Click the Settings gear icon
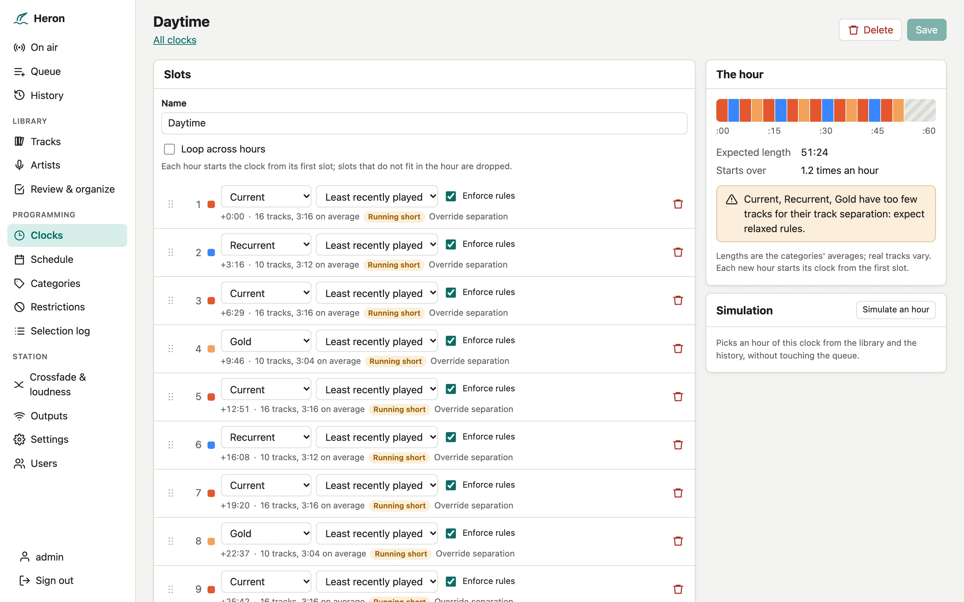Screen dimensions: 964x602 (19, 439)
